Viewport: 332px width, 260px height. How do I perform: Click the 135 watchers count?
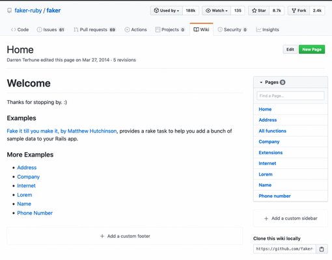point(238,10)
